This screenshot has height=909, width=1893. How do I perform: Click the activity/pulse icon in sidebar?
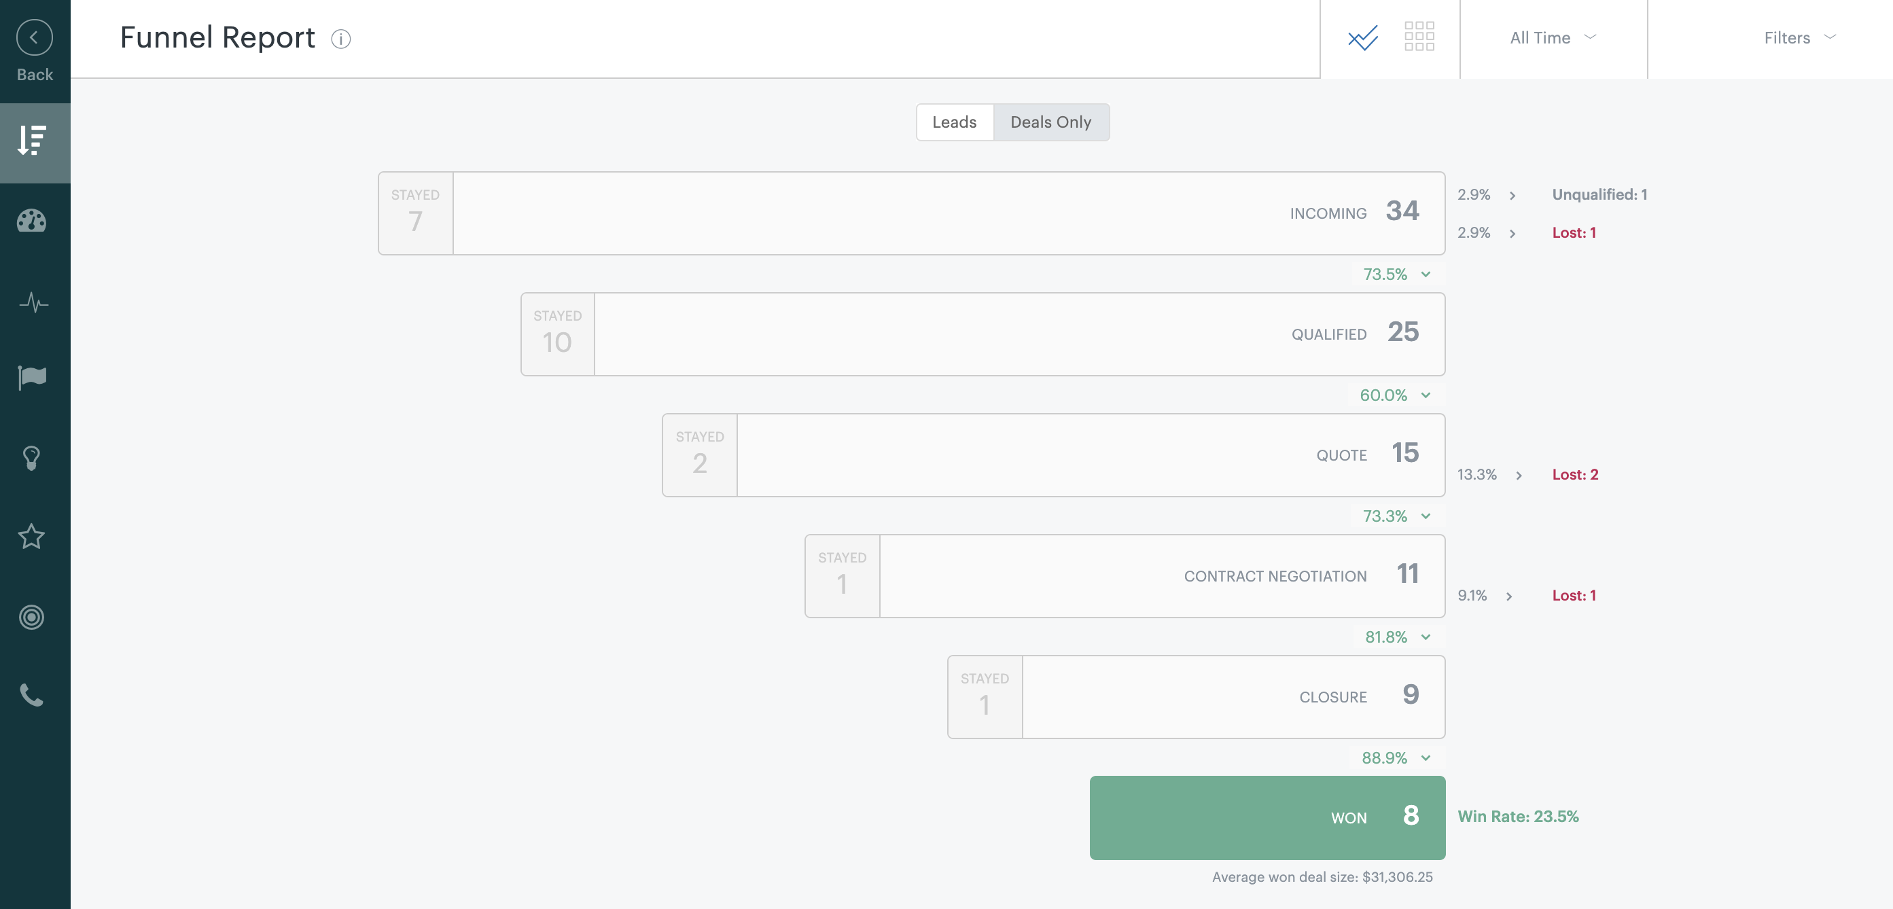(x=33, y=303)
